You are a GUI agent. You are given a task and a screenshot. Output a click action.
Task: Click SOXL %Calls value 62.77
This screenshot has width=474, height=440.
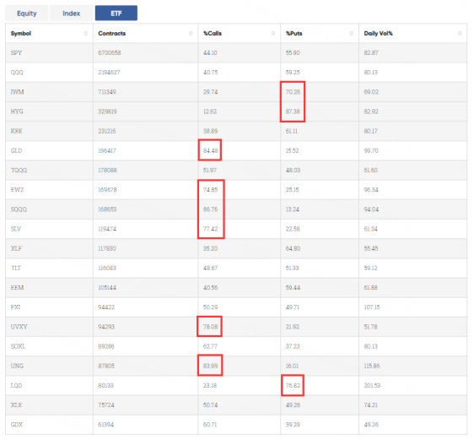coord(210,346)
